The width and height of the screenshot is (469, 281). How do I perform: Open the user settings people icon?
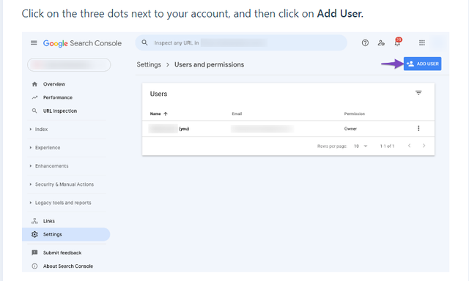(381, 43)
